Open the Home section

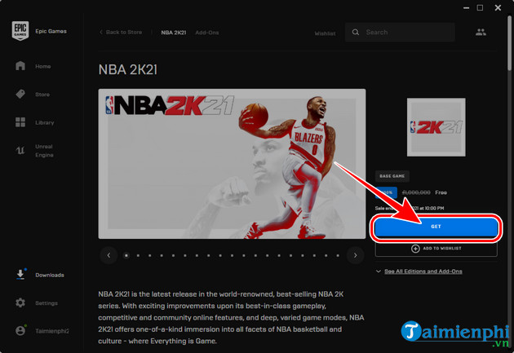coord(33,66)
